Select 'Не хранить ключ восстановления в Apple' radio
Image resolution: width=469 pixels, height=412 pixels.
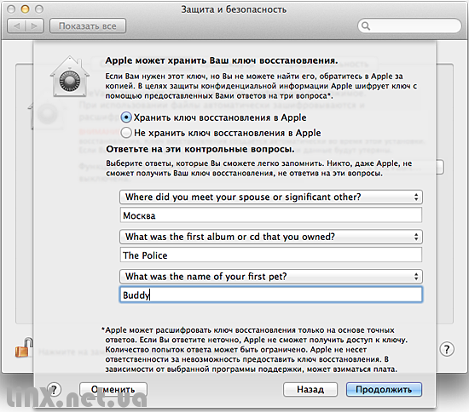126,133
